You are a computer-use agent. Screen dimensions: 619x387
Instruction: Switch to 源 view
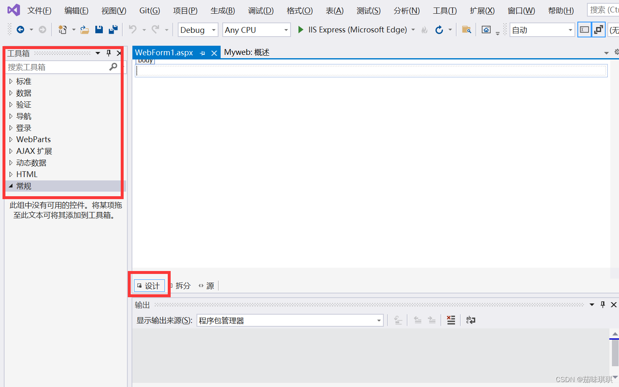tap(206, 286)
